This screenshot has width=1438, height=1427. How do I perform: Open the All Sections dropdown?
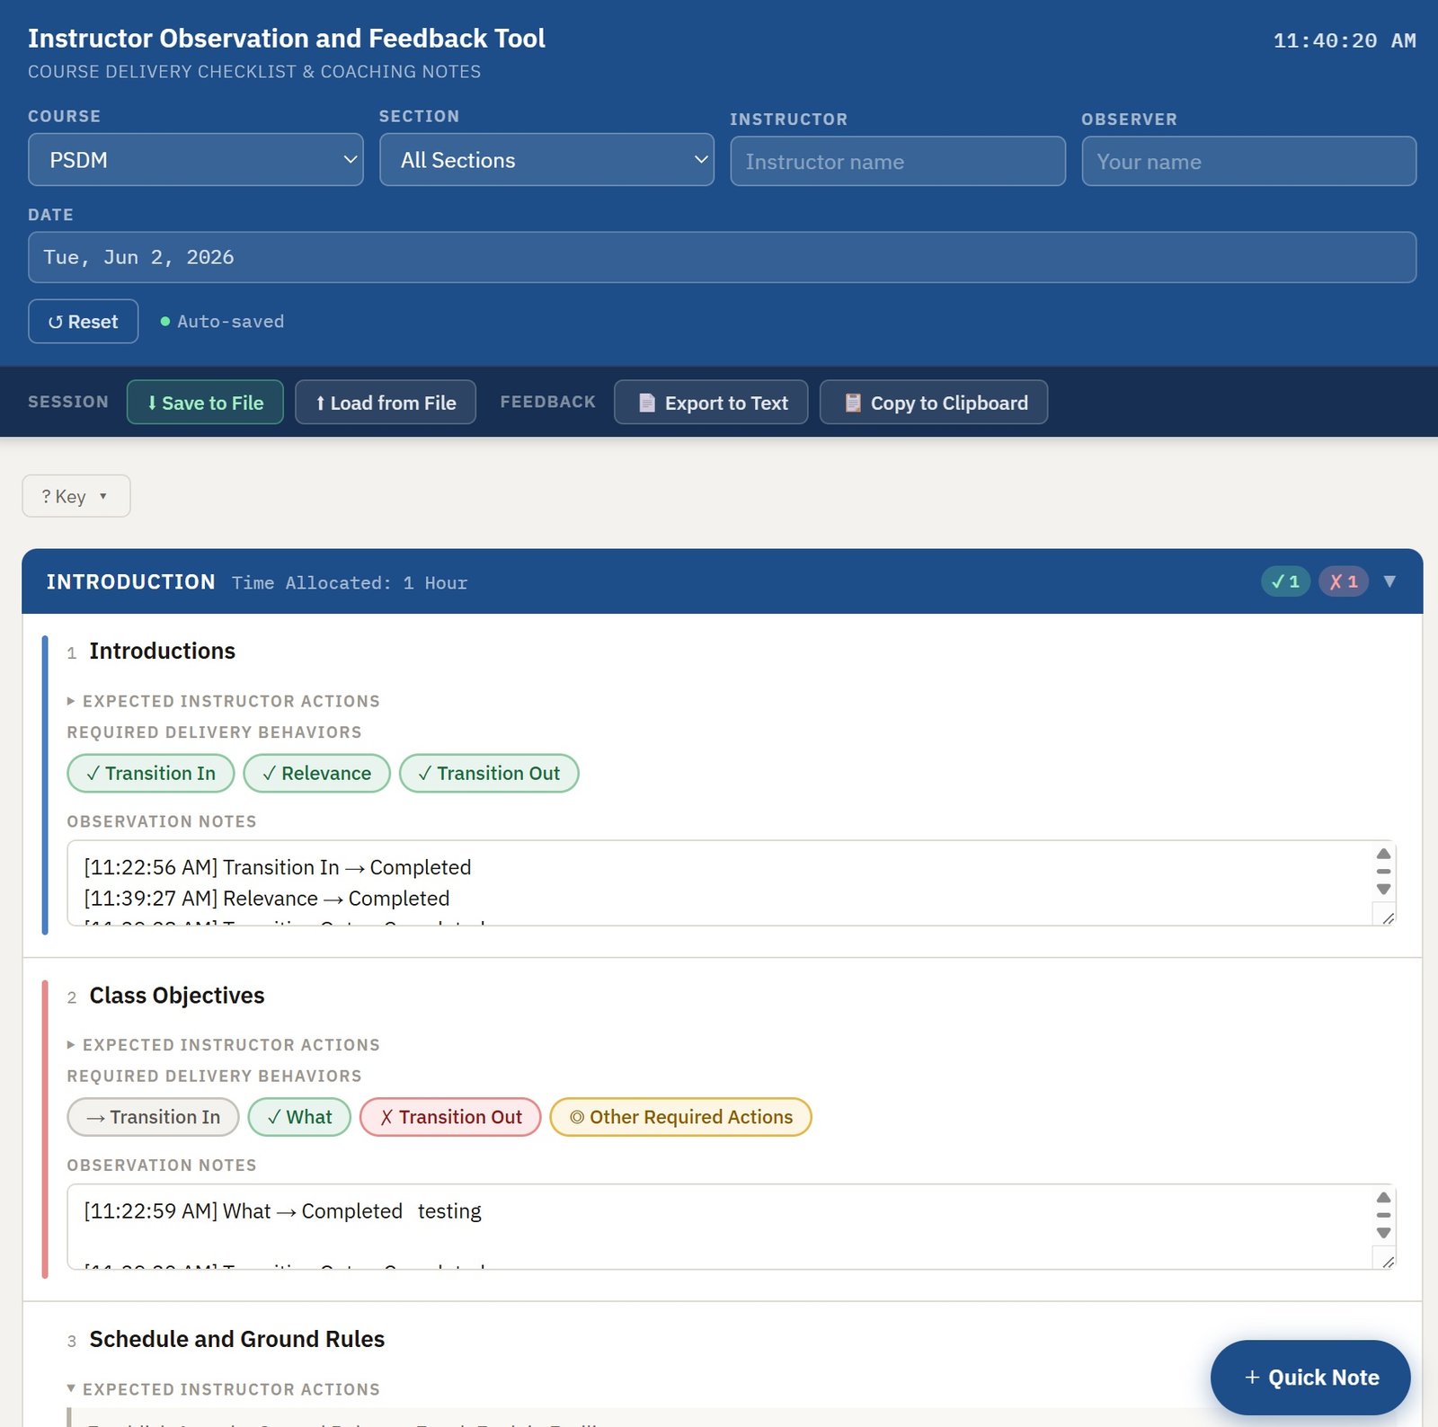coord(546,160)
